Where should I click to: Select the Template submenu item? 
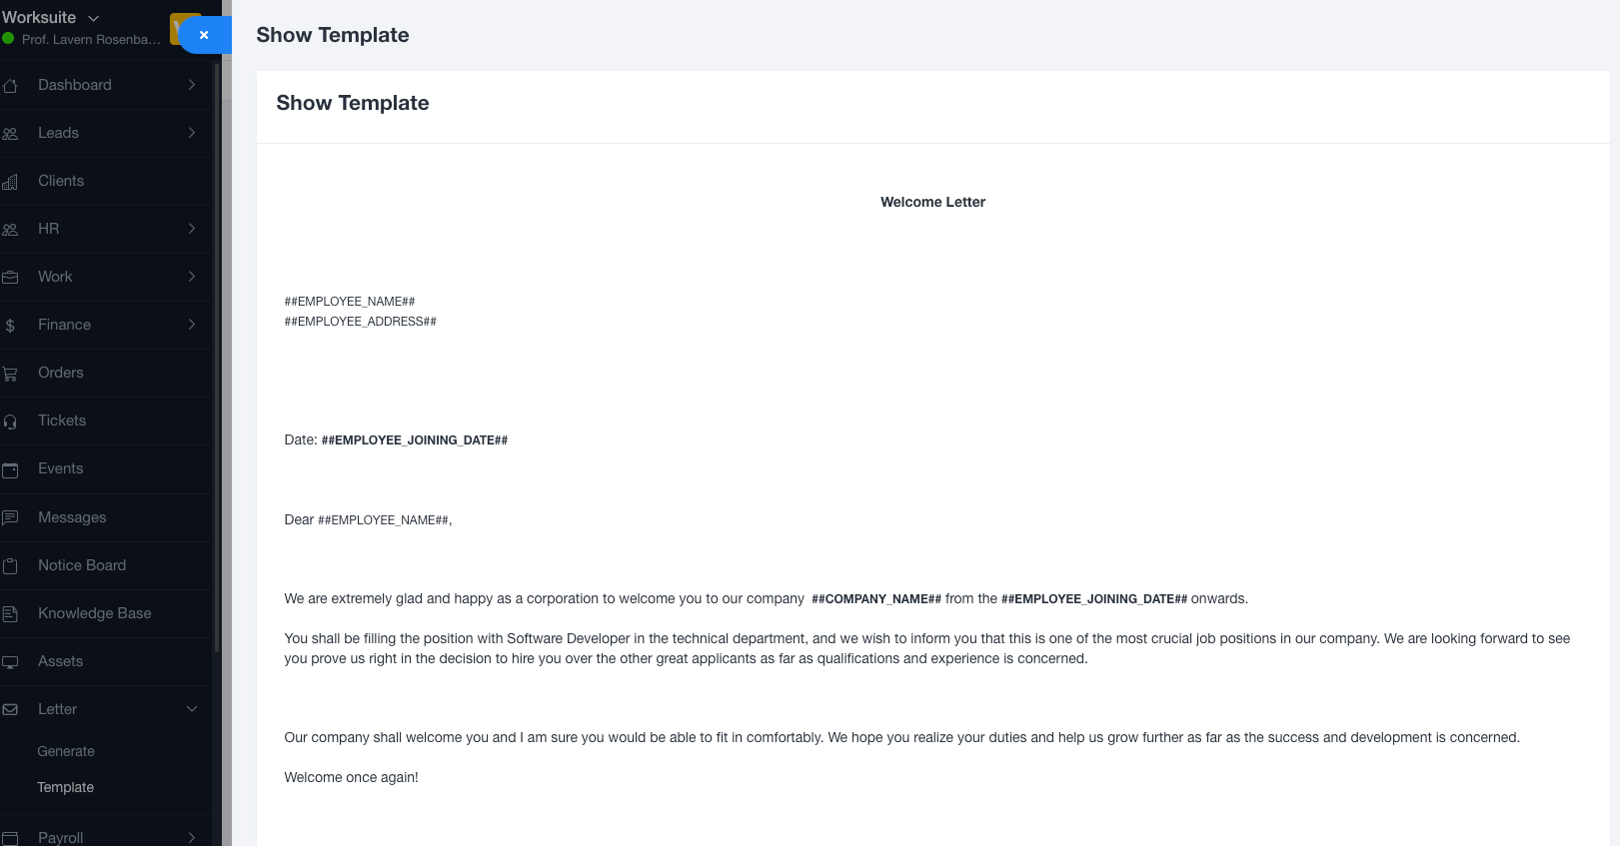pyautogui.click(x=66, y=787)
